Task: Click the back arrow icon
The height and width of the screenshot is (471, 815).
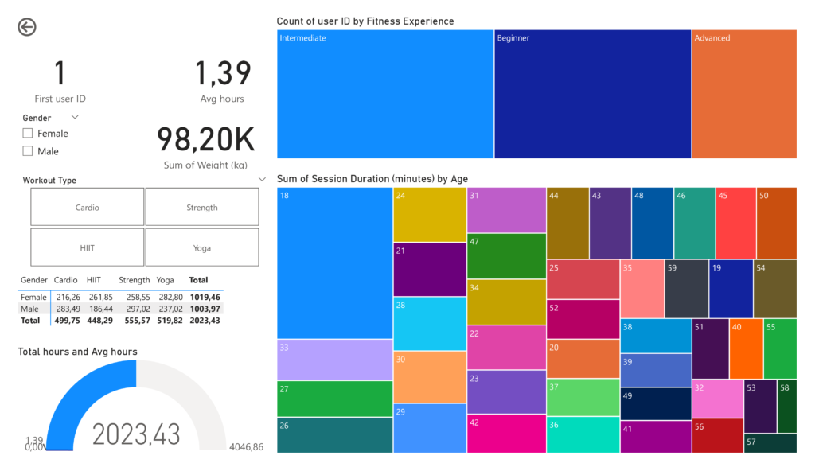Action: tap(27, 28)
